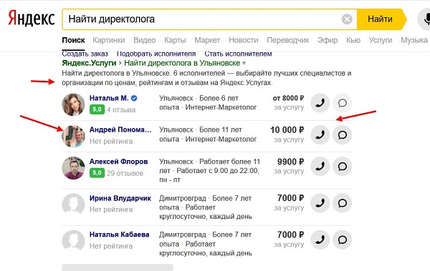Open Наталья Кабаева profile name
This screenshot has height=271, width=430.
point(119,235)
